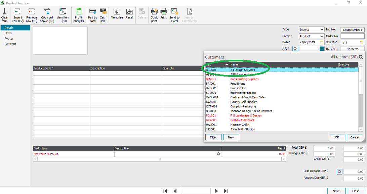Viewport: 367px width, 194px height.
Task: Open the customer search magnifier
Action: pyautogui.click(x=361, y=57)
